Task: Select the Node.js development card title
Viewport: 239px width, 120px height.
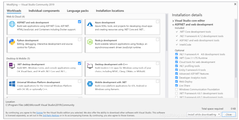Action: click(106, 40)
